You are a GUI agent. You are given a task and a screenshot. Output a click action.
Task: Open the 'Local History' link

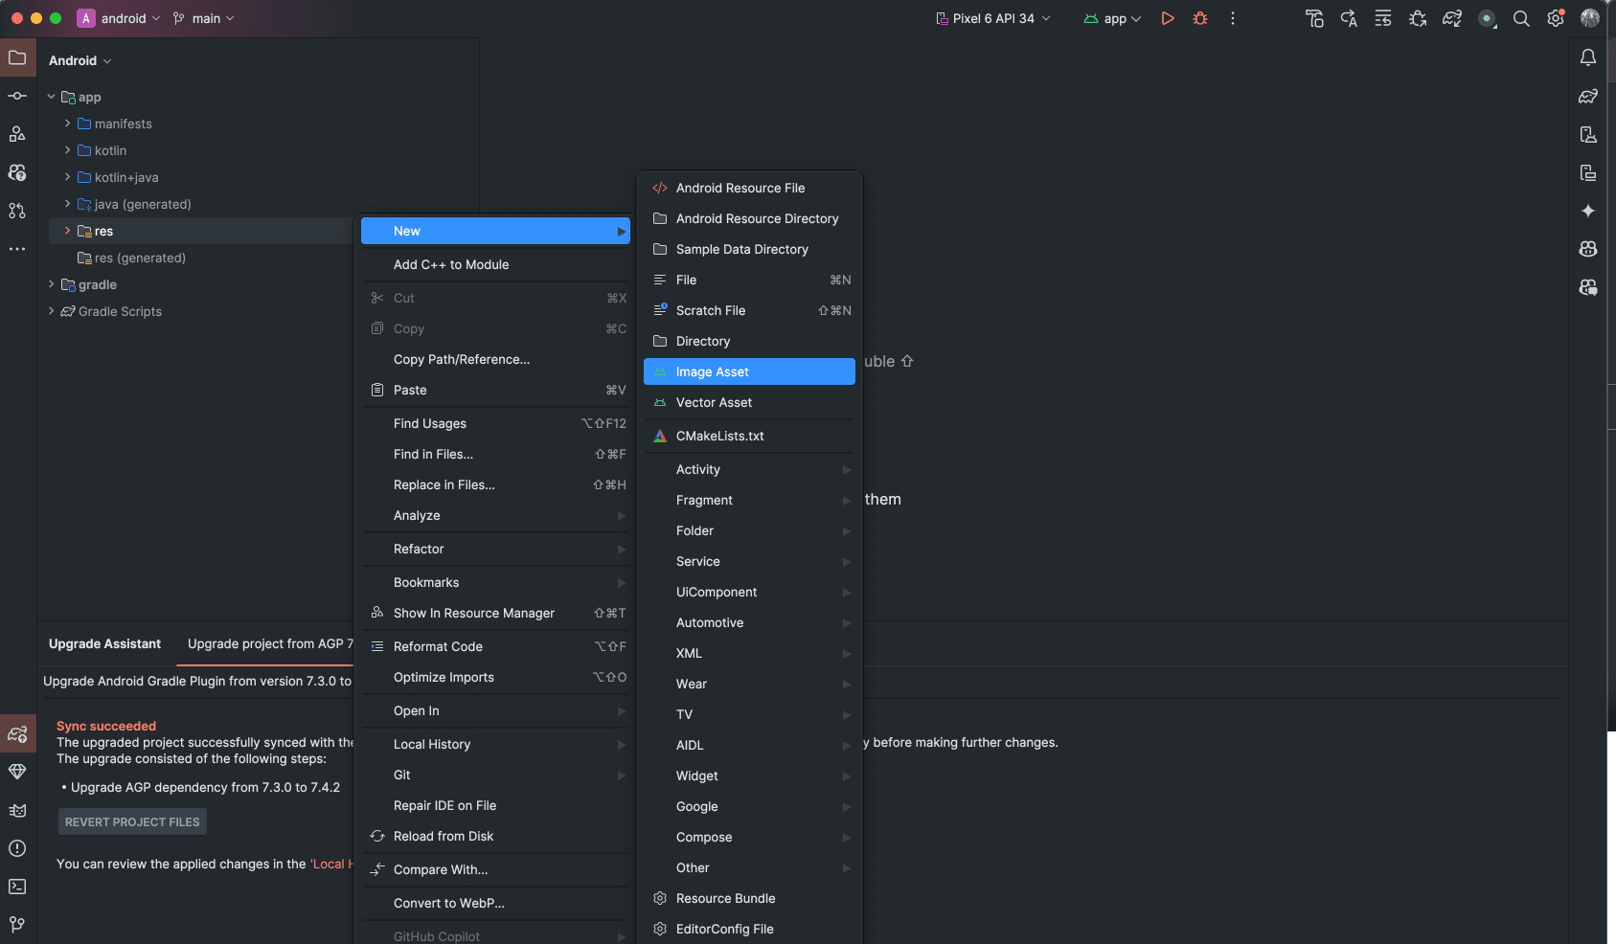332,864
